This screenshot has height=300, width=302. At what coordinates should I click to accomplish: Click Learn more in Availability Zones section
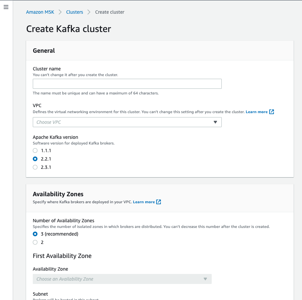pos(144,202)
